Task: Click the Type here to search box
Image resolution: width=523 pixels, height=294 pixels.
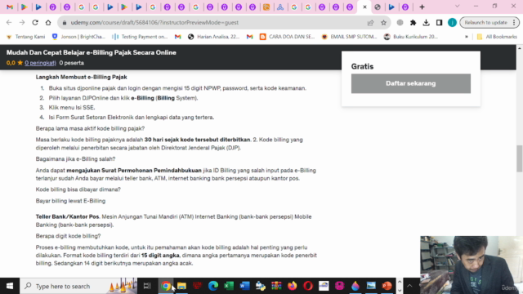Action: tap(78, 286)
